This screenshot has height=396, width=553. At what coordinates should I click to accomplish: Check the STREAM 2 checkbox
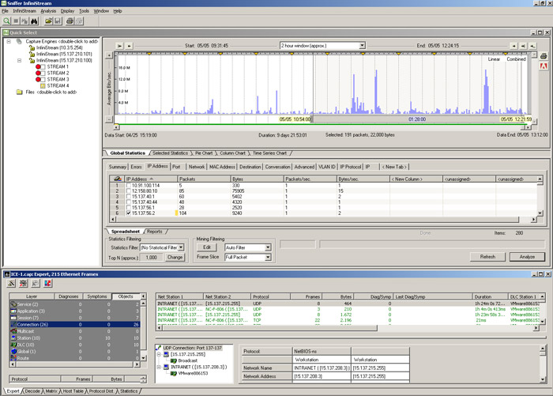(x=43, y=73)
